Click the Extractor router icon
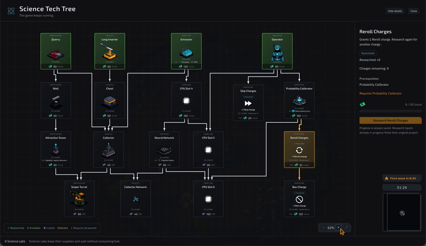 coord(186,53)
